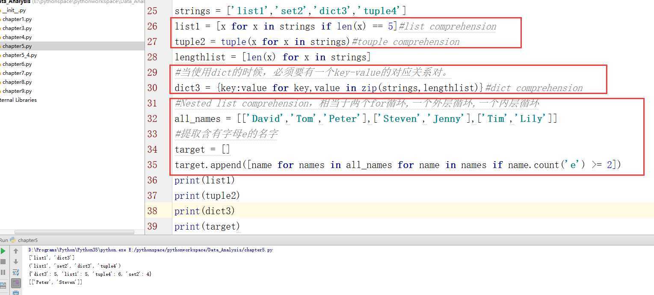Click console output ['list1', 'dict3']
The image size is (654, 295).
tap(51, 257)
